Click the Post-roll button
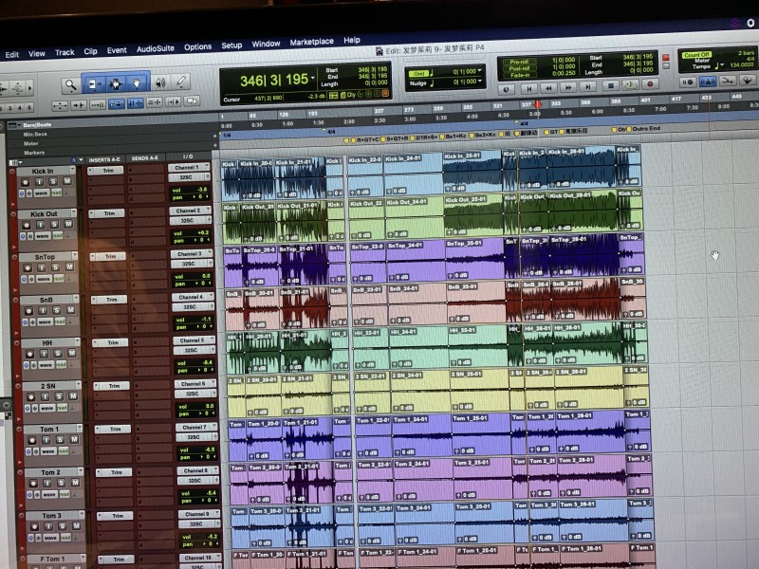Image resolution: width=759 pixels, height=569 pixels. click(x=519, y=68)
